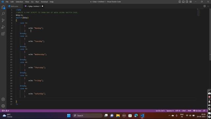Click the comment line about switch case
The image size is (211, 119).
(47, 13)
